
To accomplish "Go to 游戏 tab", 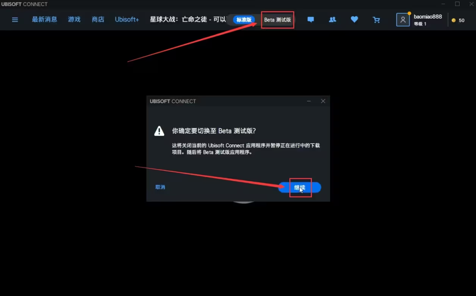I will click(x=74, y=20).
